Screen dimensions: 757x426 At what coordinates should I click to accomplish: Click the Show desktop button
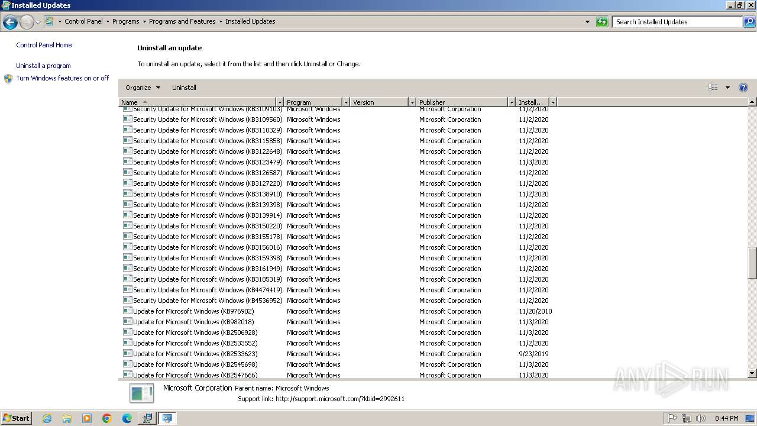[750, 418]
